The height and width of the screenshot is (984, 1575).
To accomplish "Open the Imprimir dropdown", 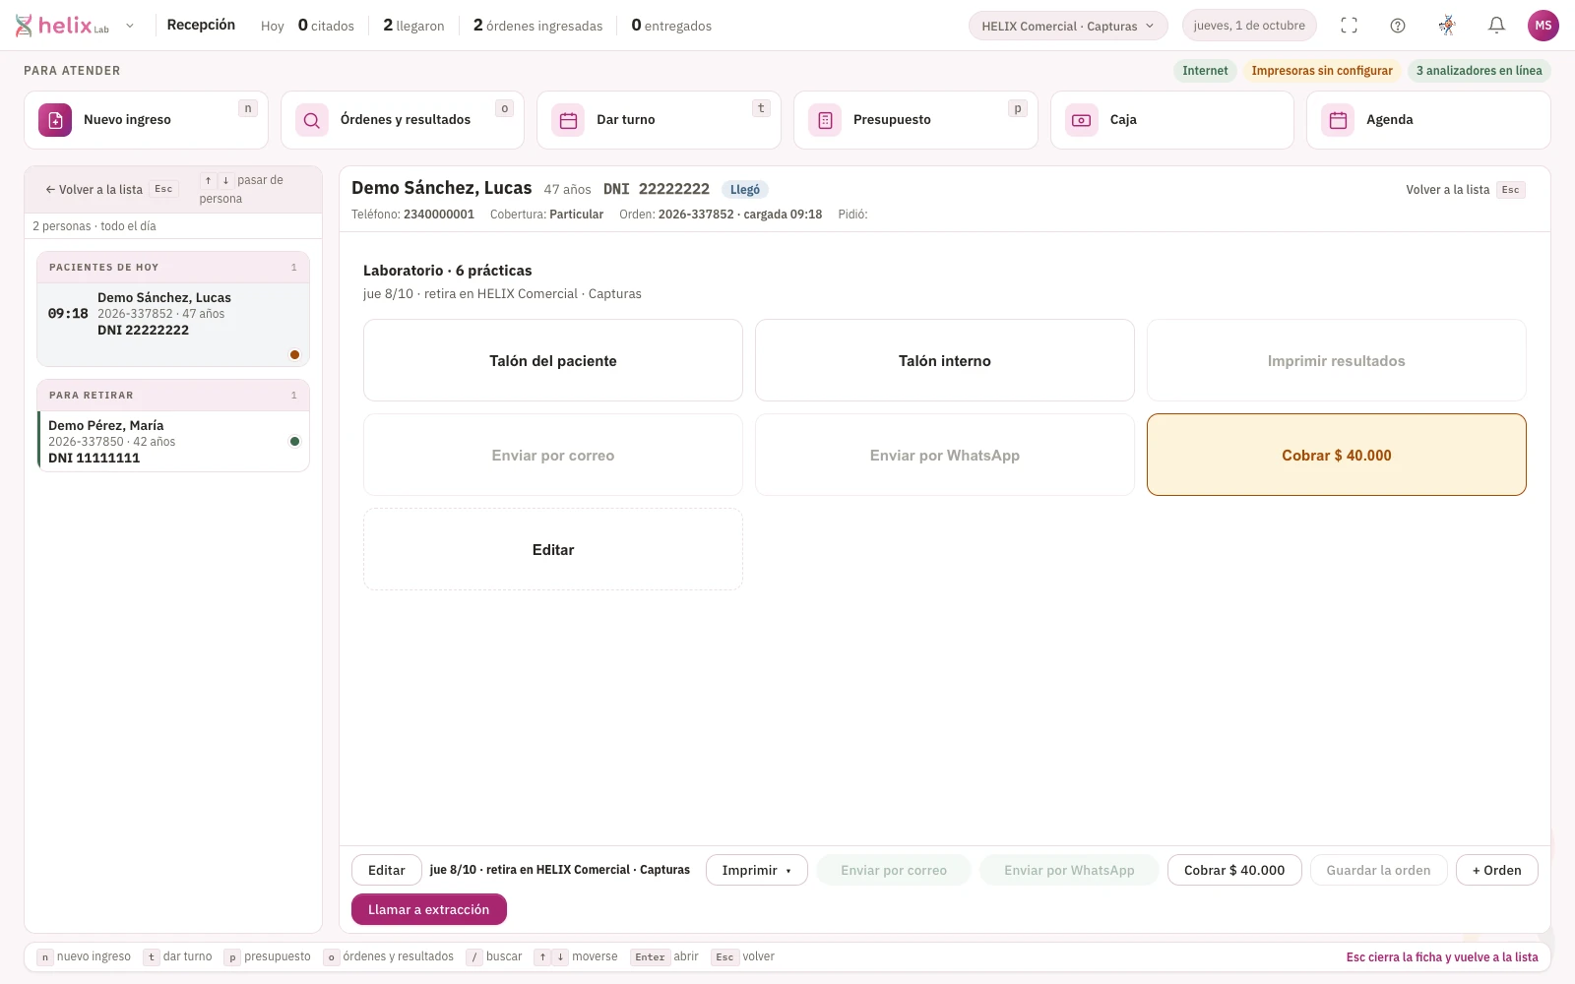I will tap(757, 870).
